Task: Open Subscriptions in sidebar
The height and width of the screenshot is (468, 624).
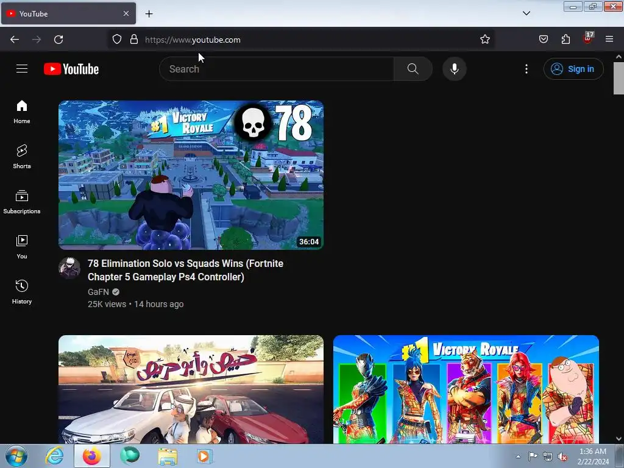Action: (22, 202)
